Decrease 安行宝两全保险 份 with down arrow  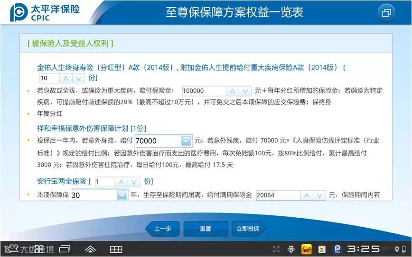pos(134,182)
